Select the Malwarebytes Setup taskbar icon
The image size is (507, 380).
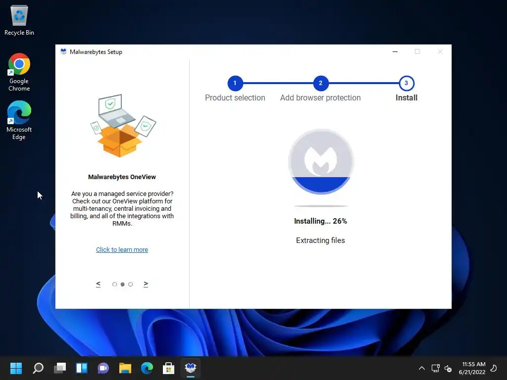click(x=191, y=368)
